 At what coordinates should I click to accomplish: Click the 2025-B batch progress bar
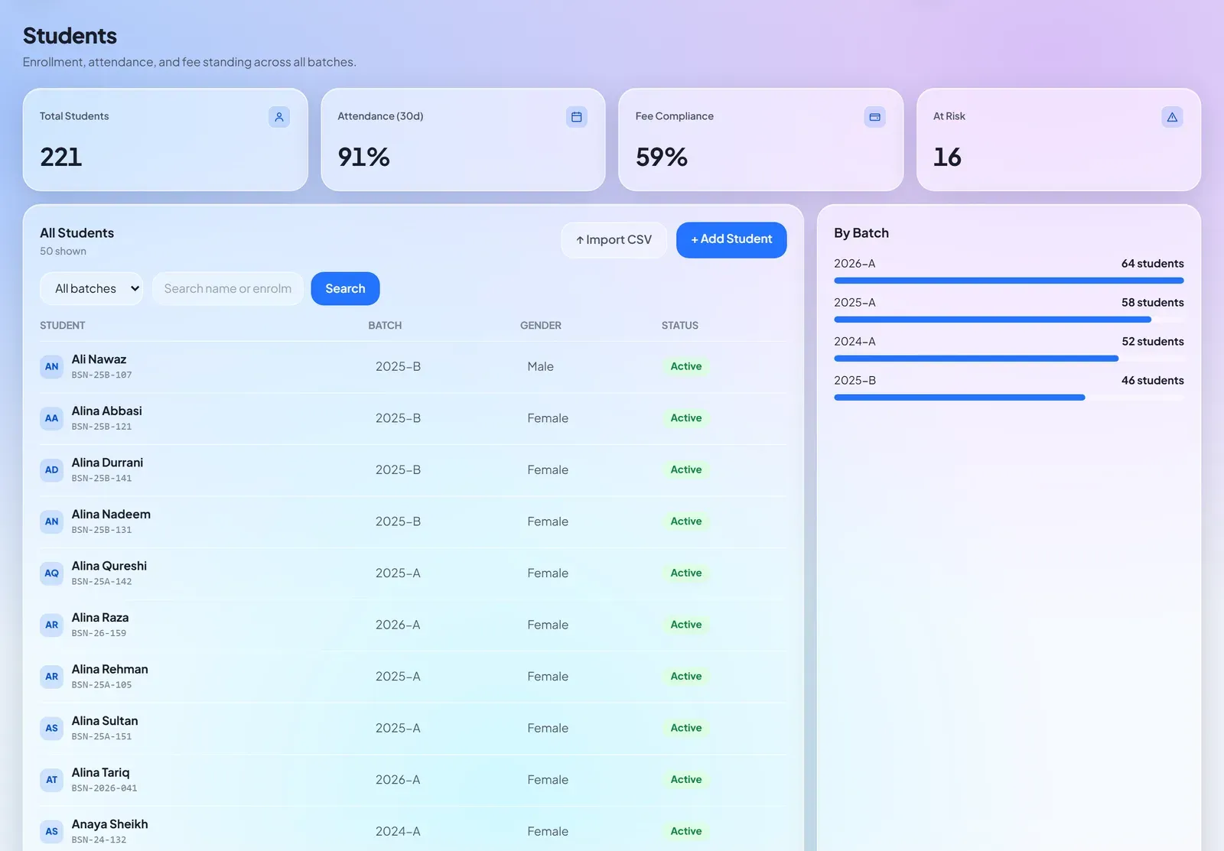[x=1008, y=398]
